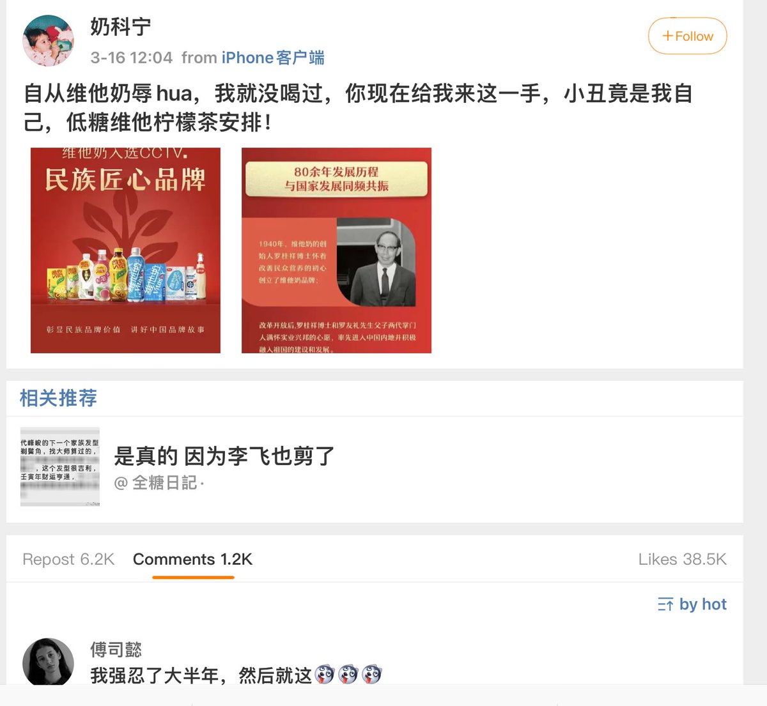This screenshot has width=767, height=706.
Task: Click the first emoji in 傅司懿's comment
Action: point(325,675)
